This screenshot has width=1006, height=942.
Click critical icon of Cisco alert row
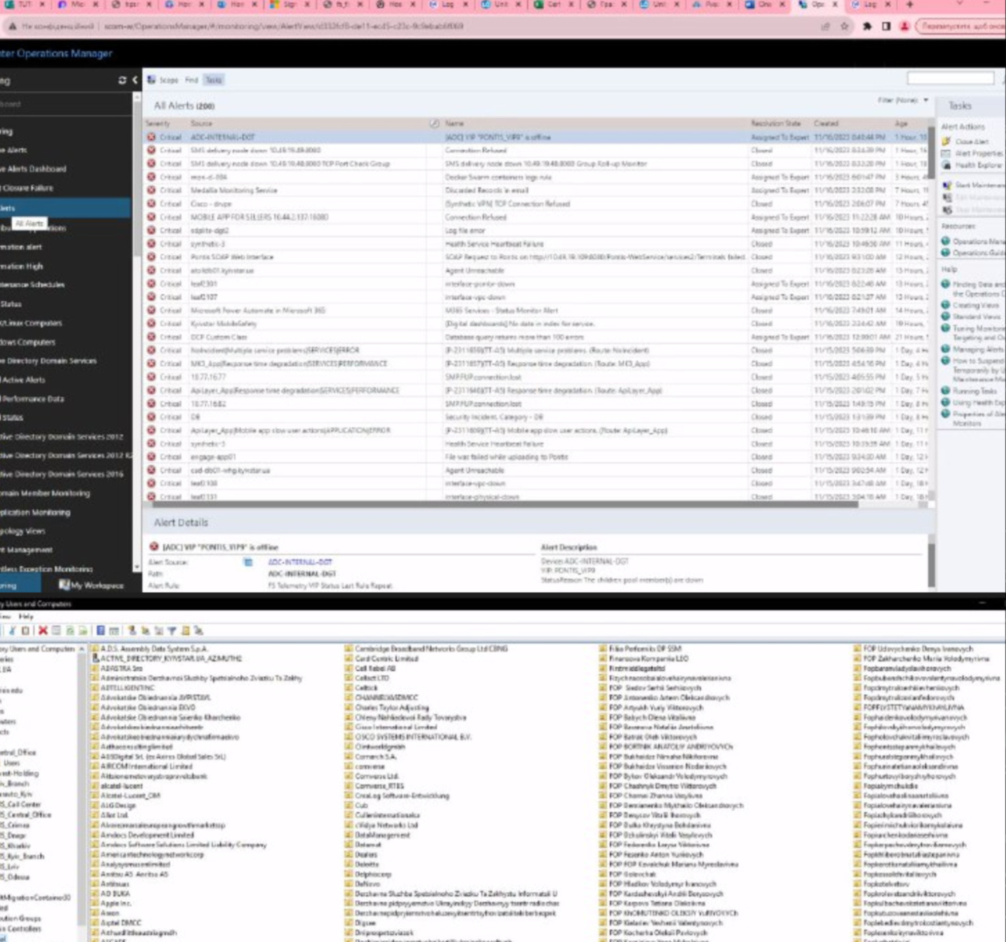(x=151, y=204)
